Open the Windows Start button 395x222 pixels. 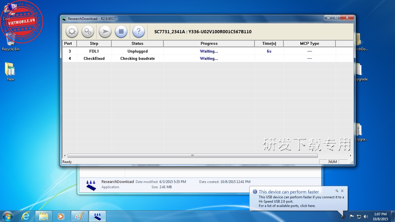tap(8, 216)
